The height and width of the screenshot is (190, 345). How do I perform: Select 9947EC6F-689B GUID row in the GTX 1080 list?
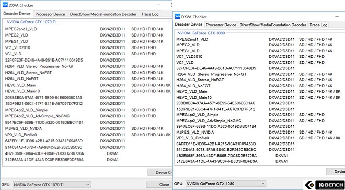click(x=259, y=126)
